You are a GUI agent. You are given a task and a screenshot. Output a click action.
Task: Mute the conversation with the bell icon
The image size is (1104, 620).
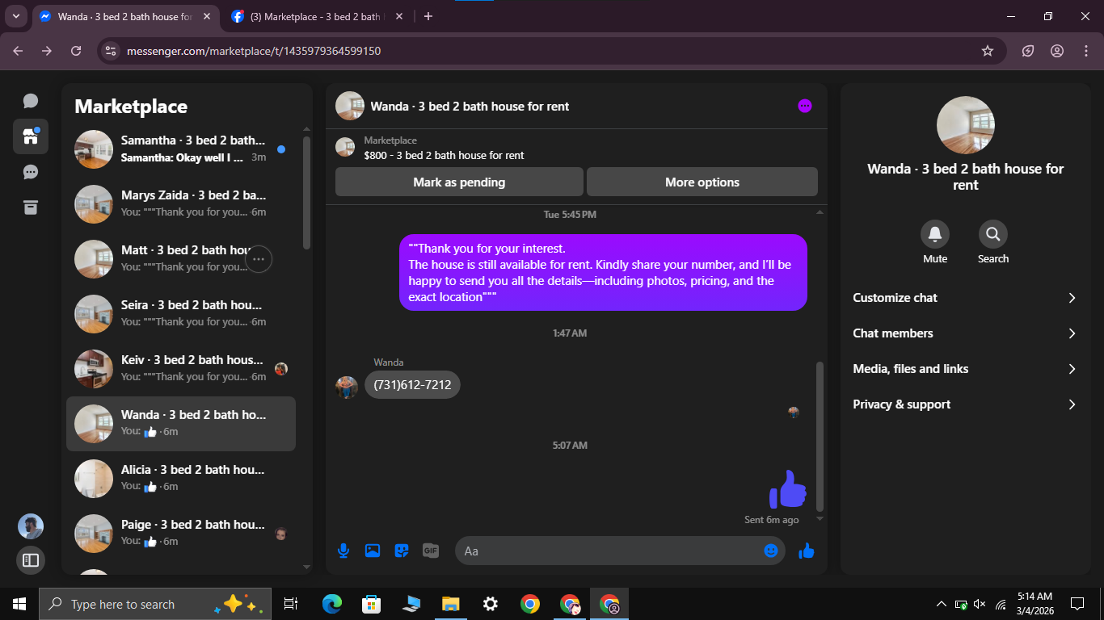935,234
